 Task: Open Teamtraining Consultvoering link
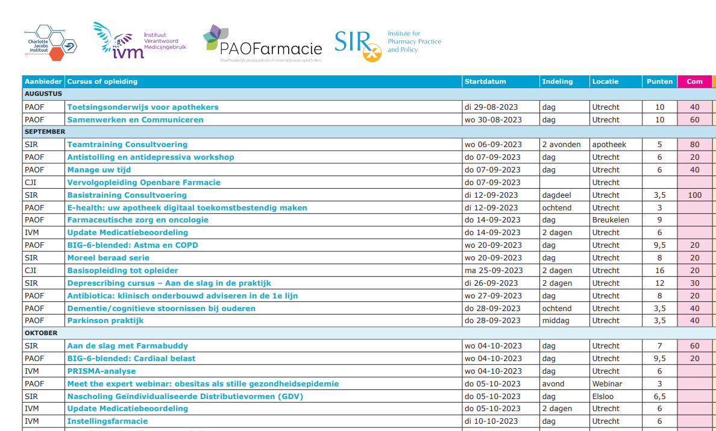[127, 145]
